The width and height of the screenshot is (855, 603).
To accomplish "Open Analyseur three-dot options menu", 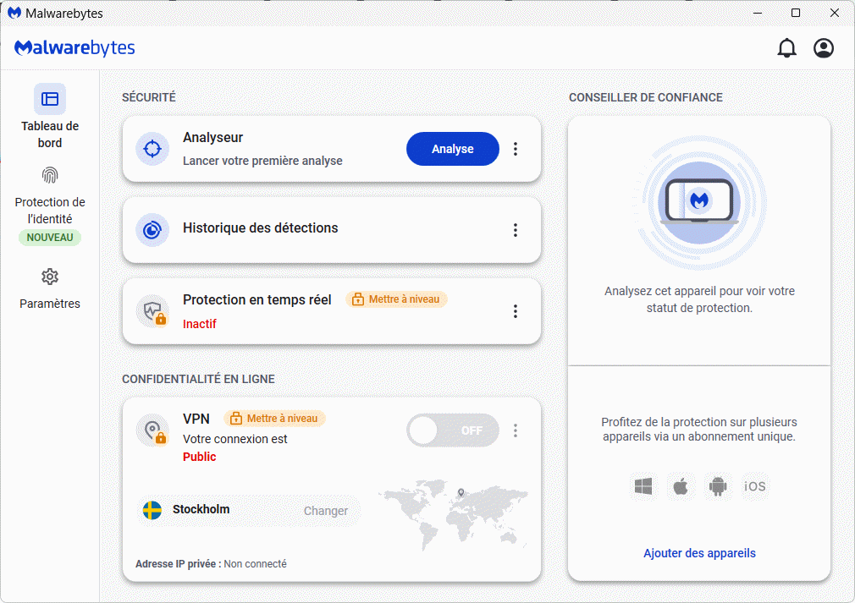I will 516,149.
